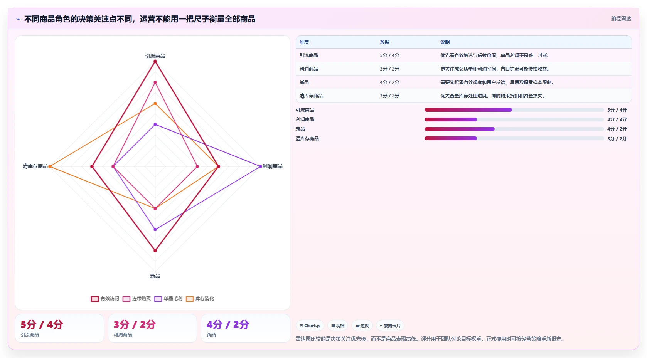The height and width of the screenshot is (358, 647).
Task: Click the red 有效访问 point on 清库存商品 axis
Action: [x=92, y=166]
